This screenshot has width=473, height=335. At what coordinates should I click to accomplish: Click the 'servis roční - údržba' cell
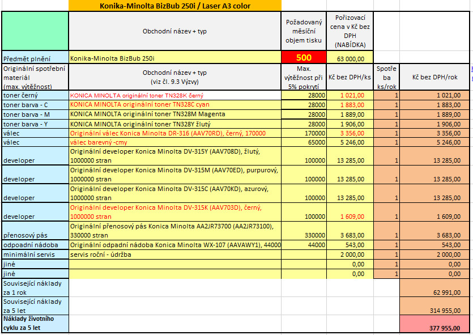tap(175, 255)
